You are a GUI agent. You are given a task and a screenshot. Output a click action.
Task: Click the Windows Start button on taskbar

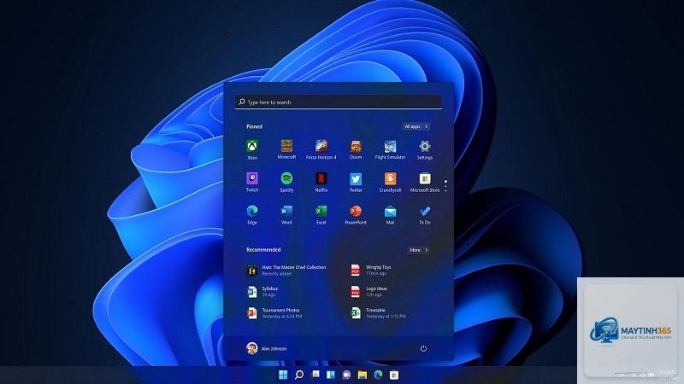(x=283, y=375)
